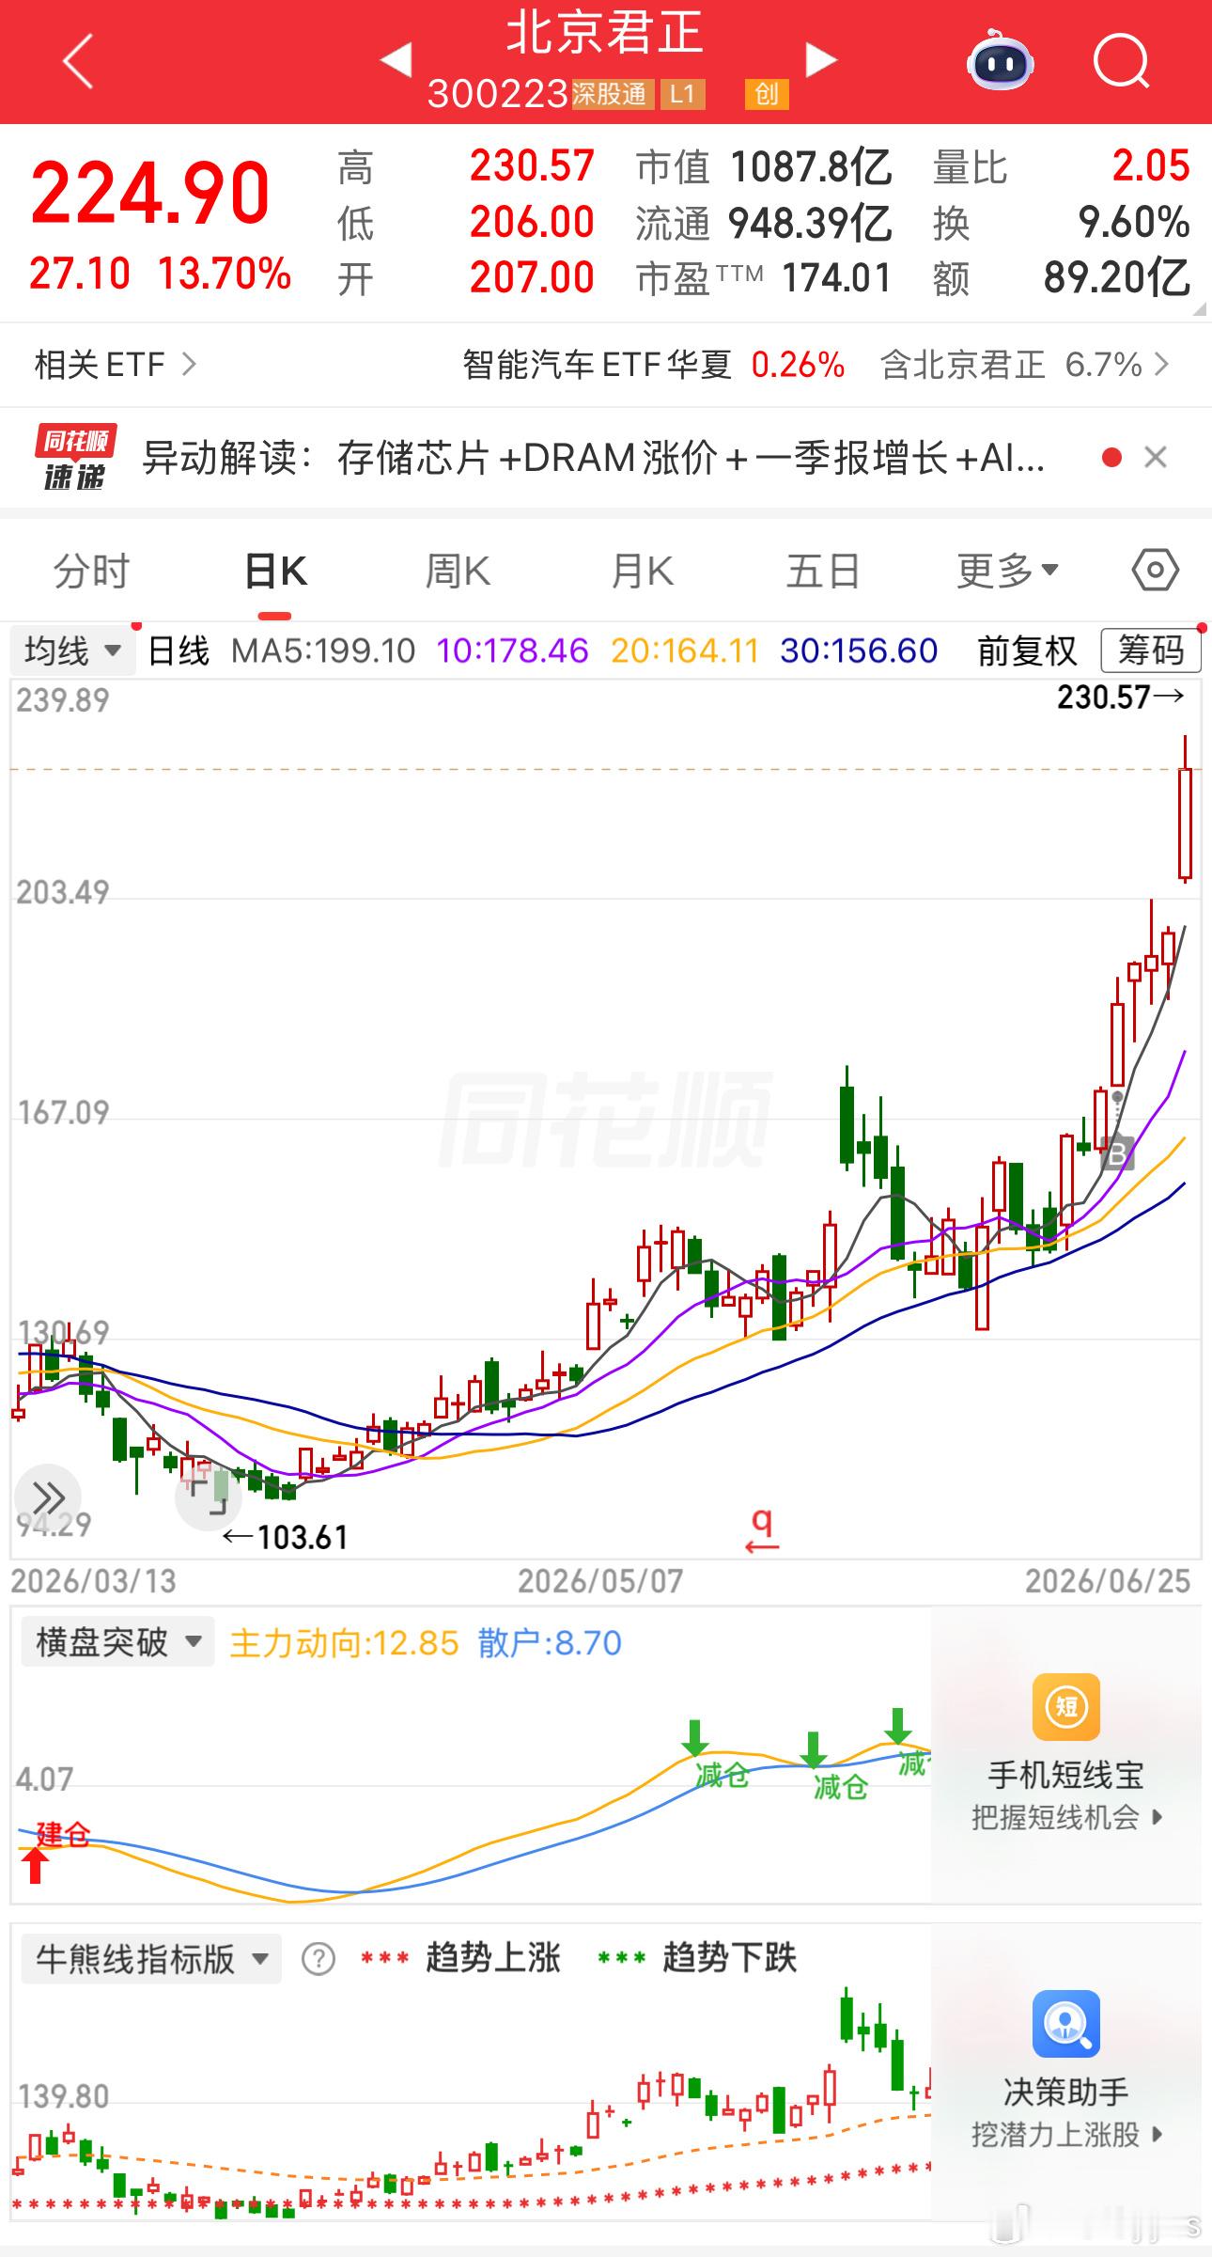This screenshot has width=1212, height=2257.
Task: Open the 更多 dropdown
Action: point(1007,571)
